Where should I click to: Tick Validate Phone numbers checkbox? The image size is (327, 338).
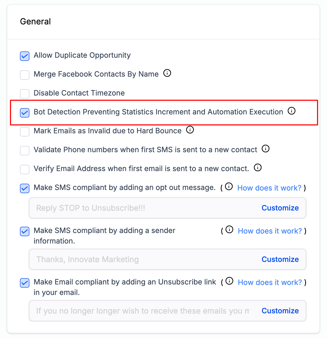click(x=25, y=150)
